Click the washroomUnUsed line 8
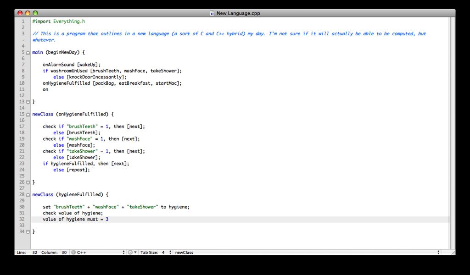This screenshot has height=275, width=470. 112,71
